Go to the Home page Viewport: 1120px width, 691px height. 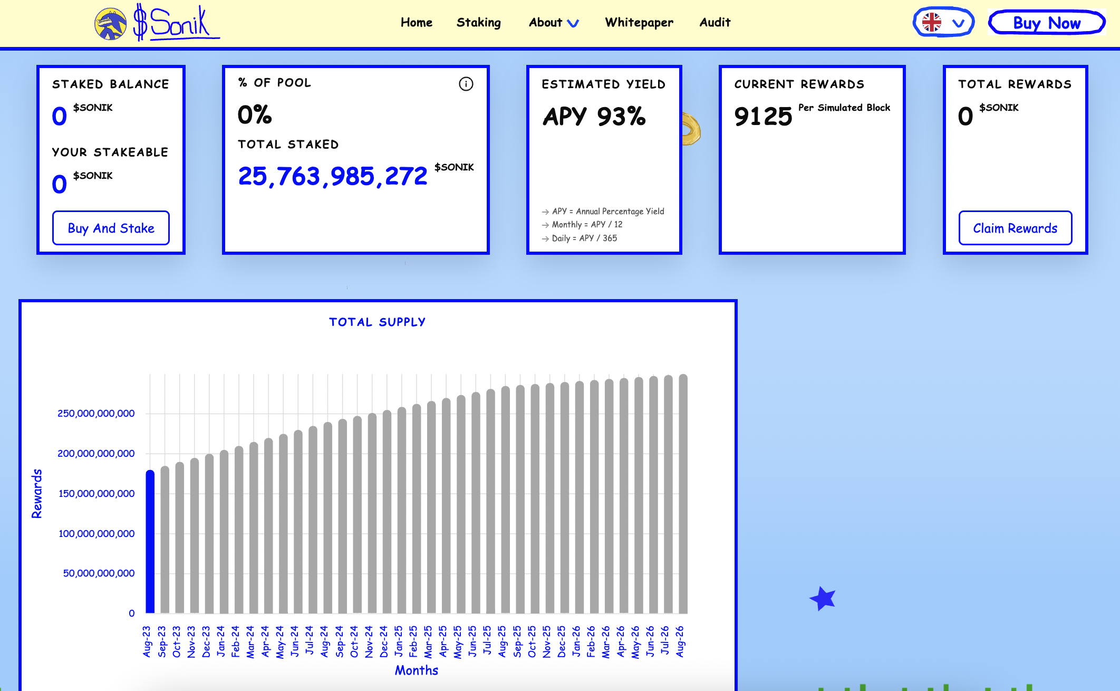417,23
